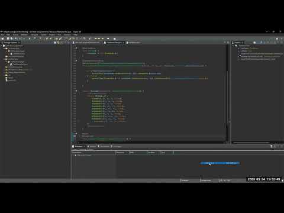284x213 pixels.
Task: Select the Package Explorer view tab
Action: click(x=10, y=43)
